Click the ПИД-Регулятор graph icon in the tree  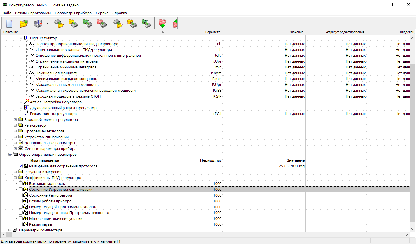pos(26,38)
